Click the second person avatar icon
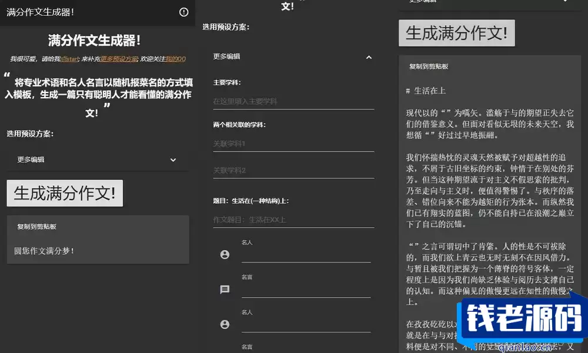This screenshot has width=588, height=353. [x=225, y=325]
